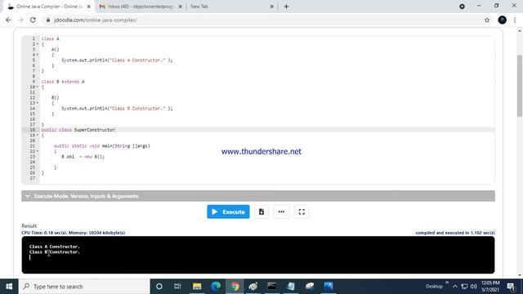The width and height of the screenshot is (523, 294).
Task: Open File Explorer from the taskbar
Action: pos(197,287)
